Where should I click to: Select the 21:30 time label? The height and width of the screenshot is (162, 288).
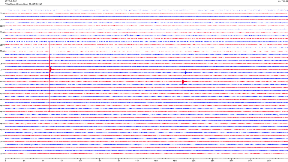point(2,142)
